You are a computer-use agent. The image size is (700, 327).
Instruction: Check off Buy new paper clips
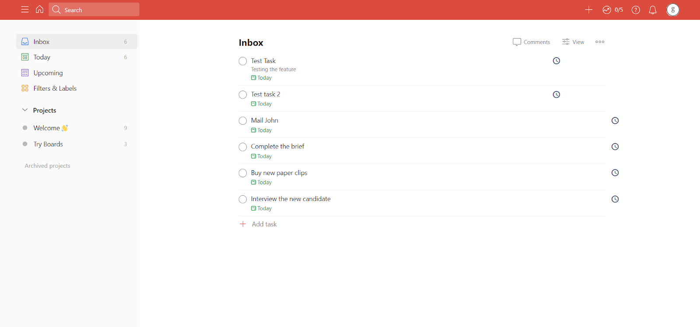tap(243, 173)
